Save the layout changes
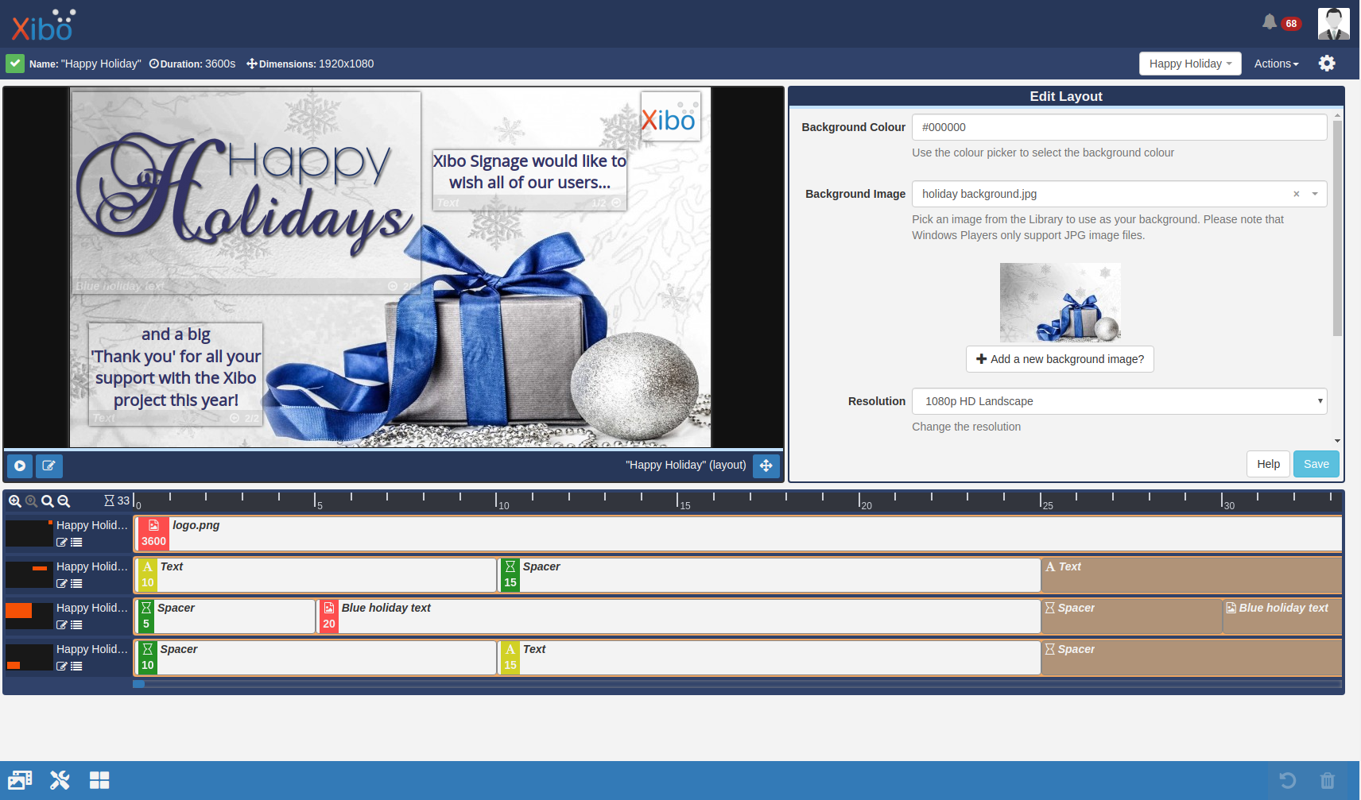 [1316, 464]
